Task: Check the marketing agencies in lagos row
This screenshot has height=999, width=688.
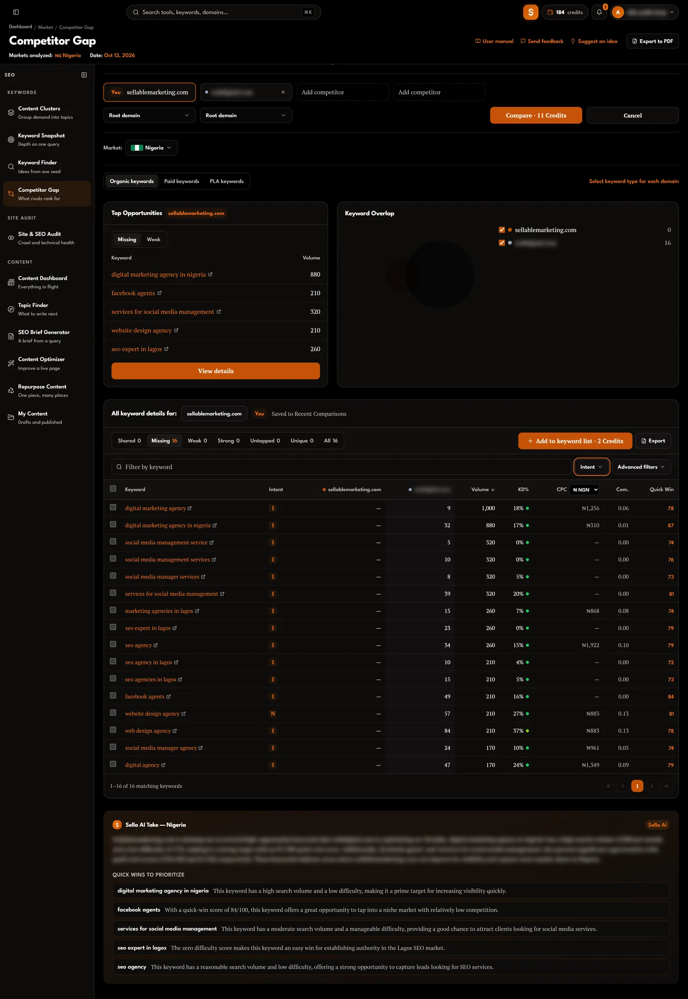Action: (113, 610)
